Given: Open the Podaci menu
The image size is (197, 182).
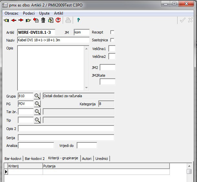Looking at the screenshot, I should [29, 13].
